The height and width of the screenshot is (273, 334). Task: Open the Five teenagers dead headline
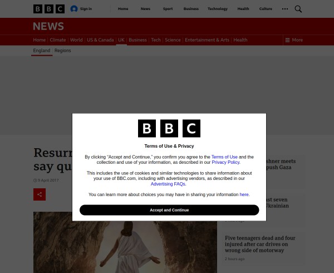(x=260, y=244)
